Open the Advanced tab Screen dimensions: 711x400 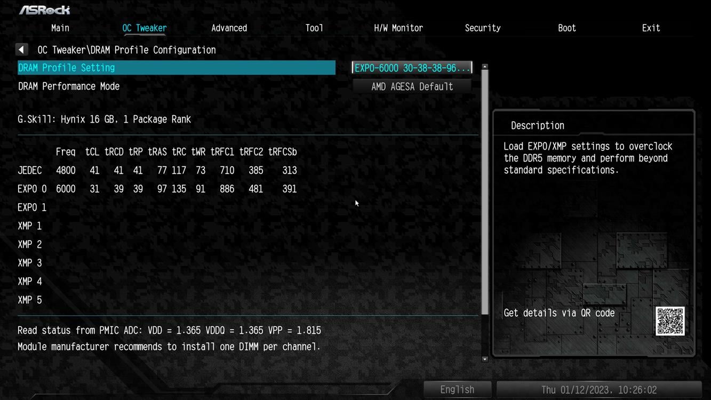tap(229, 28)
